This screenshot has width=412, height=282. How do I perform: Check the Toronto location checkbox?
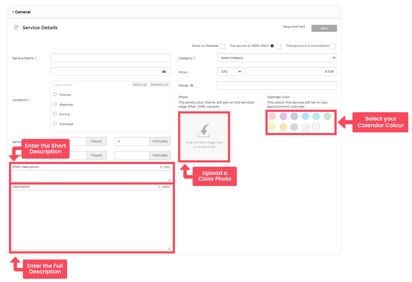[x=55, y=94]
